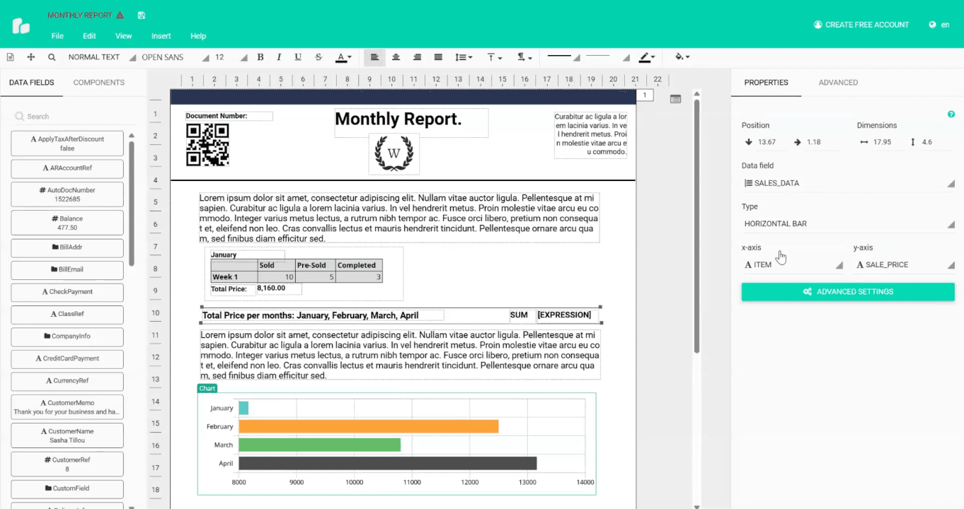The width and height of the screenshot is (964, 509).
Task: Align text right
Action: pos(417,57)
